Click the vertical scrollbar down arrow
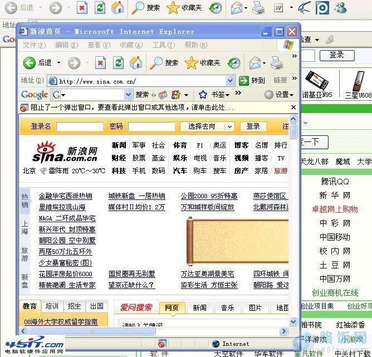 (293, 322)
